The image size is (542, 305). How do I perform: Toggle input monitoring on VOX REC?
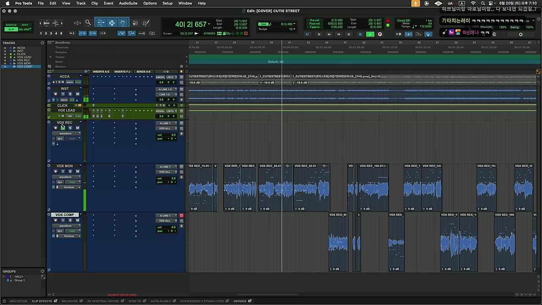63,128
